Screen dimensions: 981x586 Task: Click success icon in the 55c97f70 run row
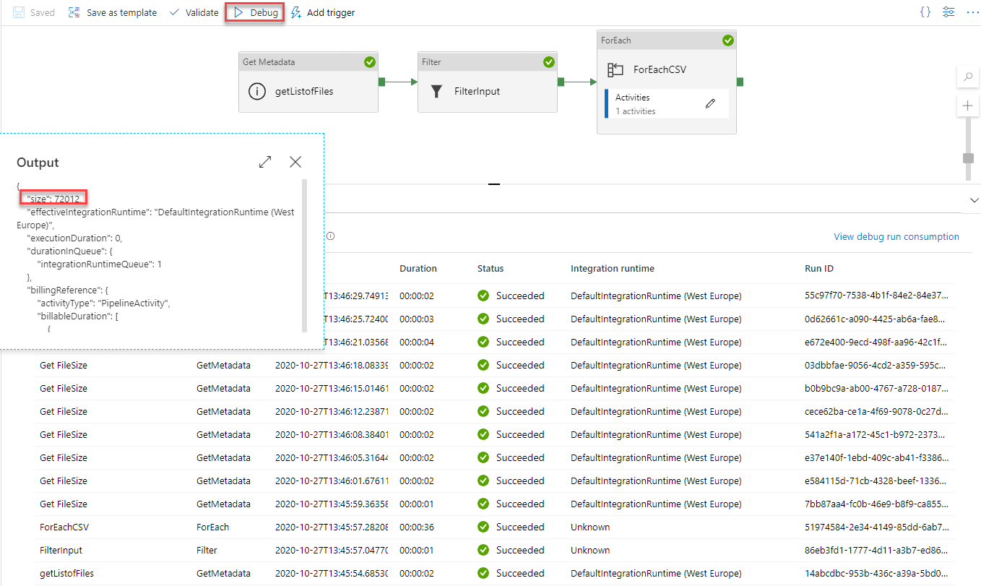point(483,296)
